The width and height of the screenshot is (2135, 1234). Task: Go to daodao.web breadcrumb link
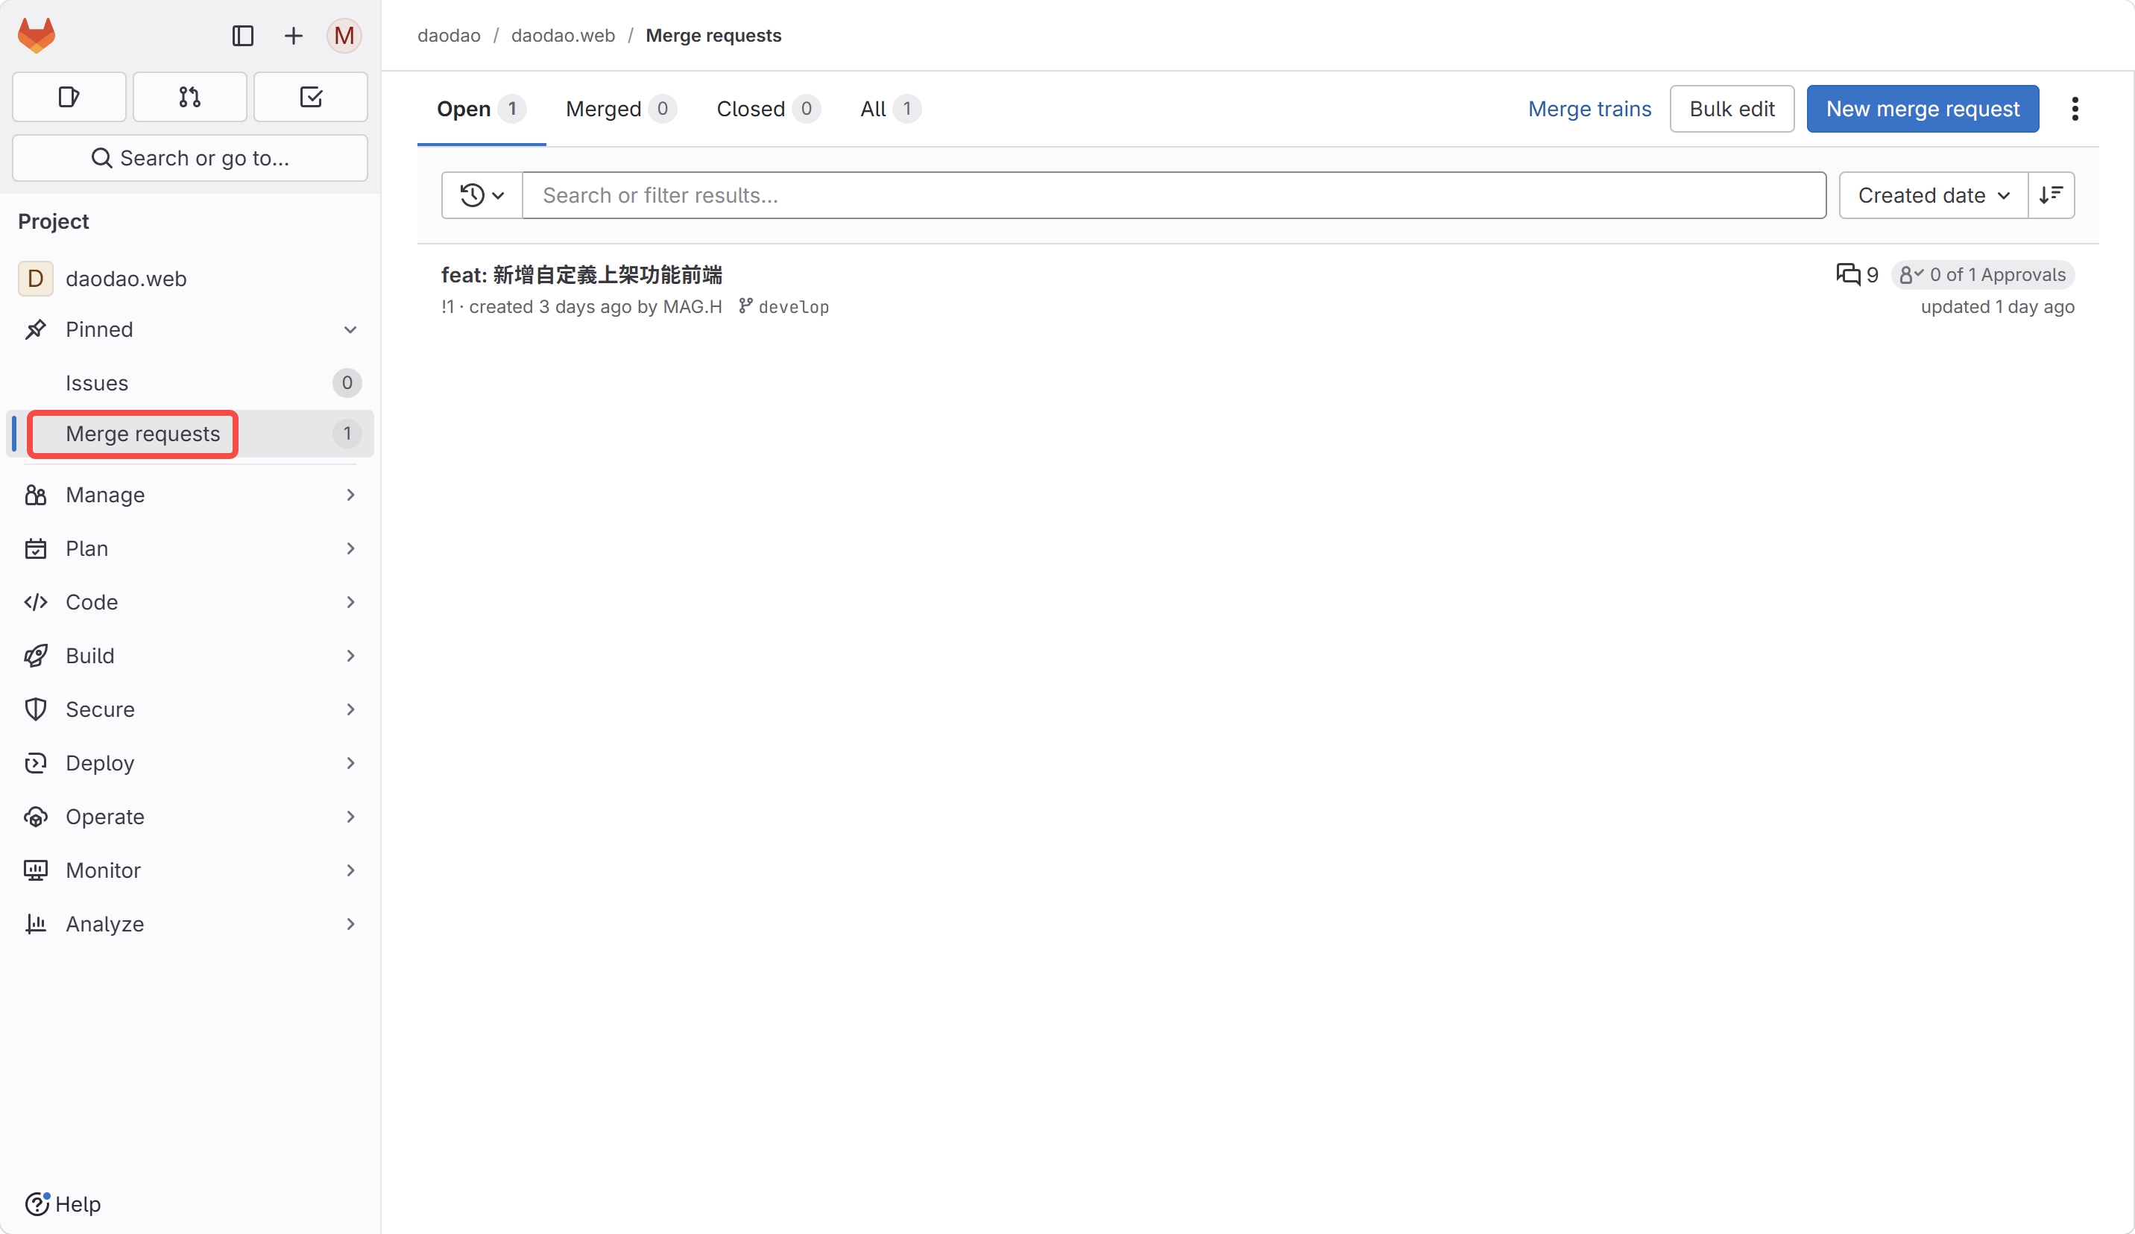coord(563,36)
